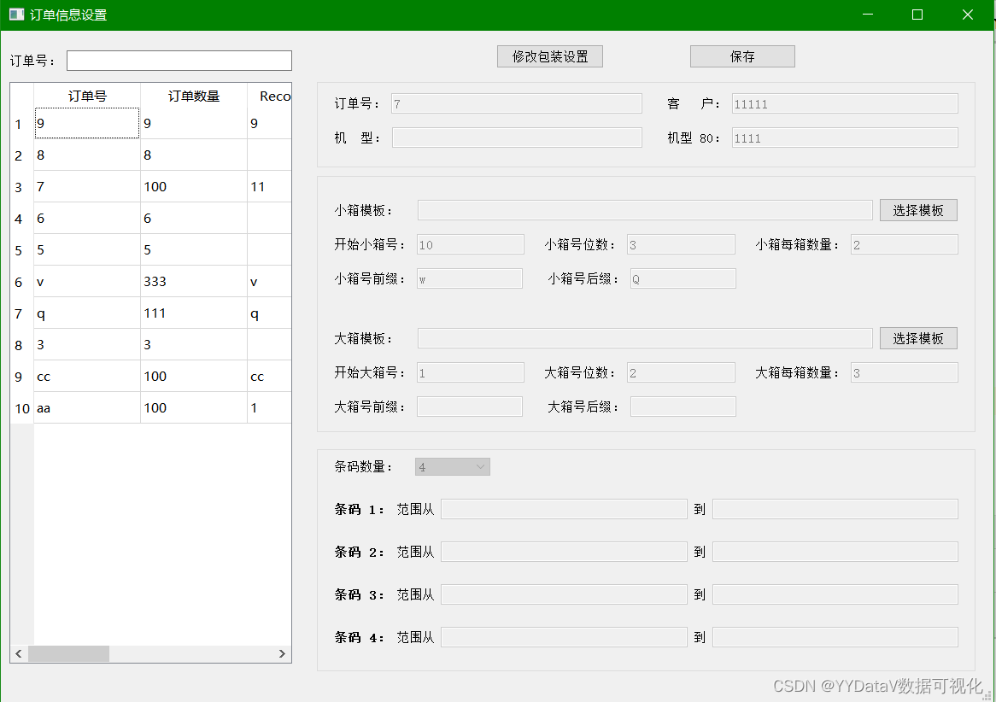Click 选择模板 button for 大箱模板

tap(918, 338)
